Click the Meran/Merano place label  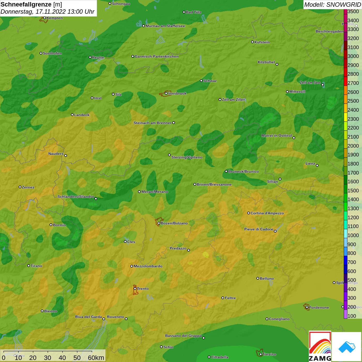pyautogui.click(x=155, y=192)
